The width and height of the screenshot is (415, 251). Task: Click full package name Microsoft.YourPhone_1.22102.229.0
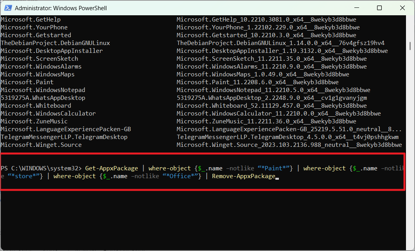[268, 27]
